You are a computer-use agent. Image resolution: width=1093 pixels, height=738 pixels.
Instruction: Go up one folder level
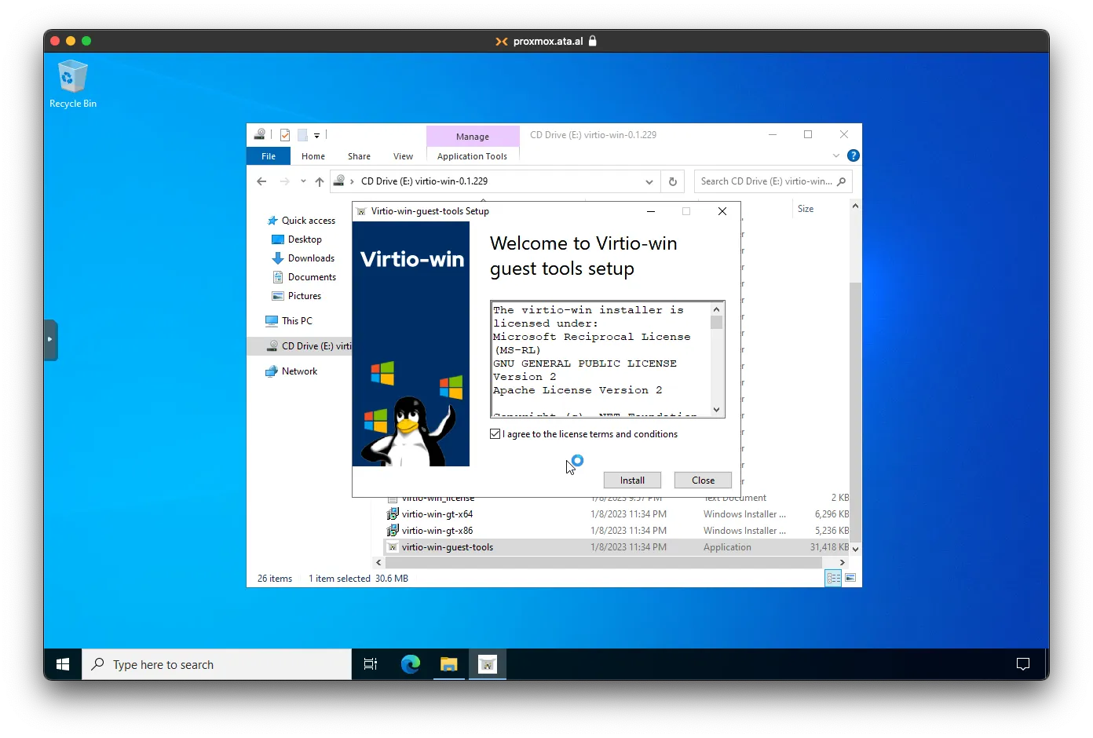[x=320, y=181]
